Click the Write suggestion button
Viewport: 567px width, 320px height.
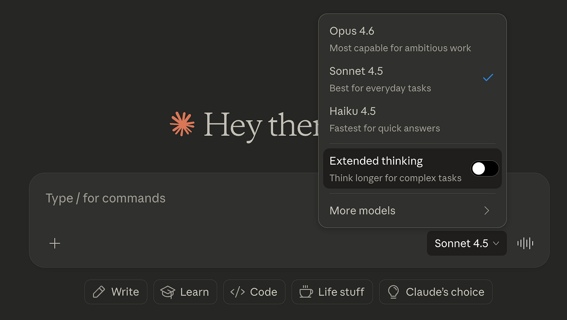coord(116,292)
